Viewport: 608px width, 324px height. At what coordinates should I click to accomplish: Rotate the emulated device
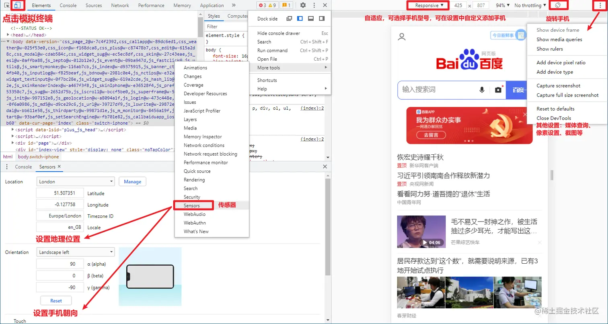(558, 5)
